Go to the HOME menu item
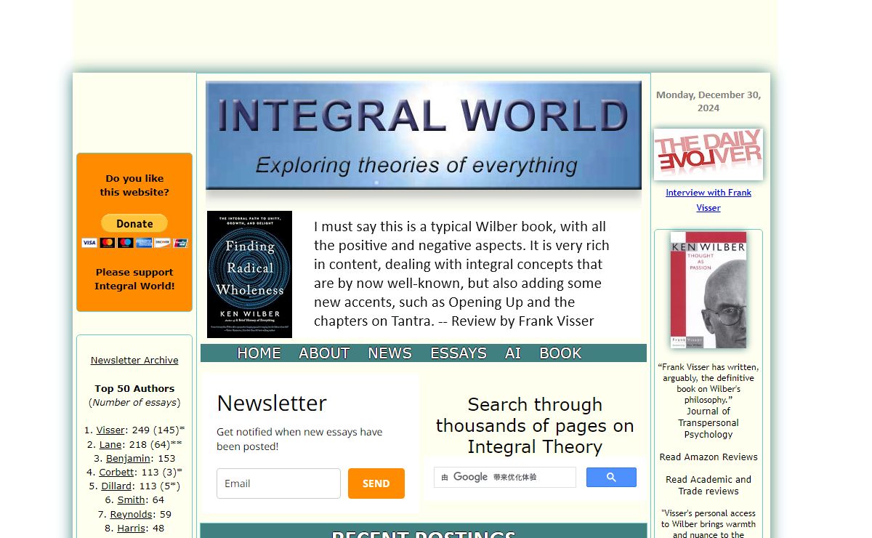The height and width of the screenshot is (538, 872). click(x=259, y=353)
